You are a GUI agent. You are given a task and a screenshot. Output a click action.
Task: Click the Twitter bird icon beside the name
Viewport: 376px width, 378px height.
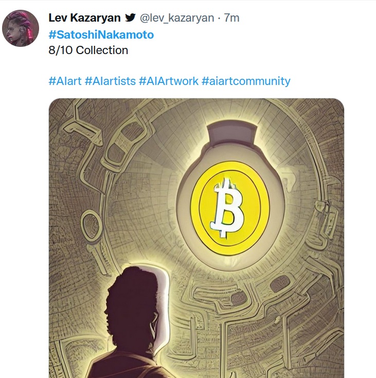point(130,18)
